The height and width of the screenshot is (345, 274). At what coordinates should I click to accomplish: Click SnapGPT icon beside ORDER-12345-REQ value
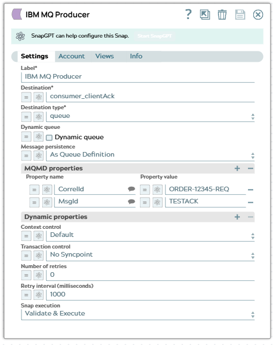coord(157,190)
